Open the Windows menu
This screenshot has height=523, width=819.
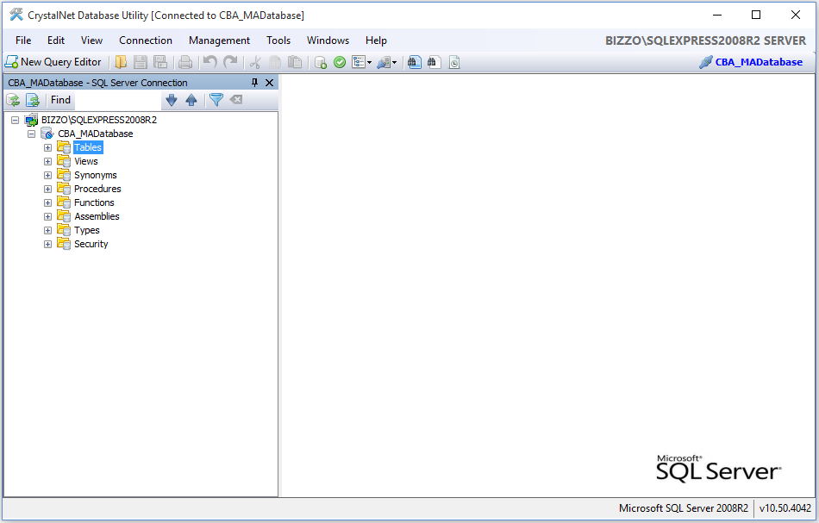(328, 40)
